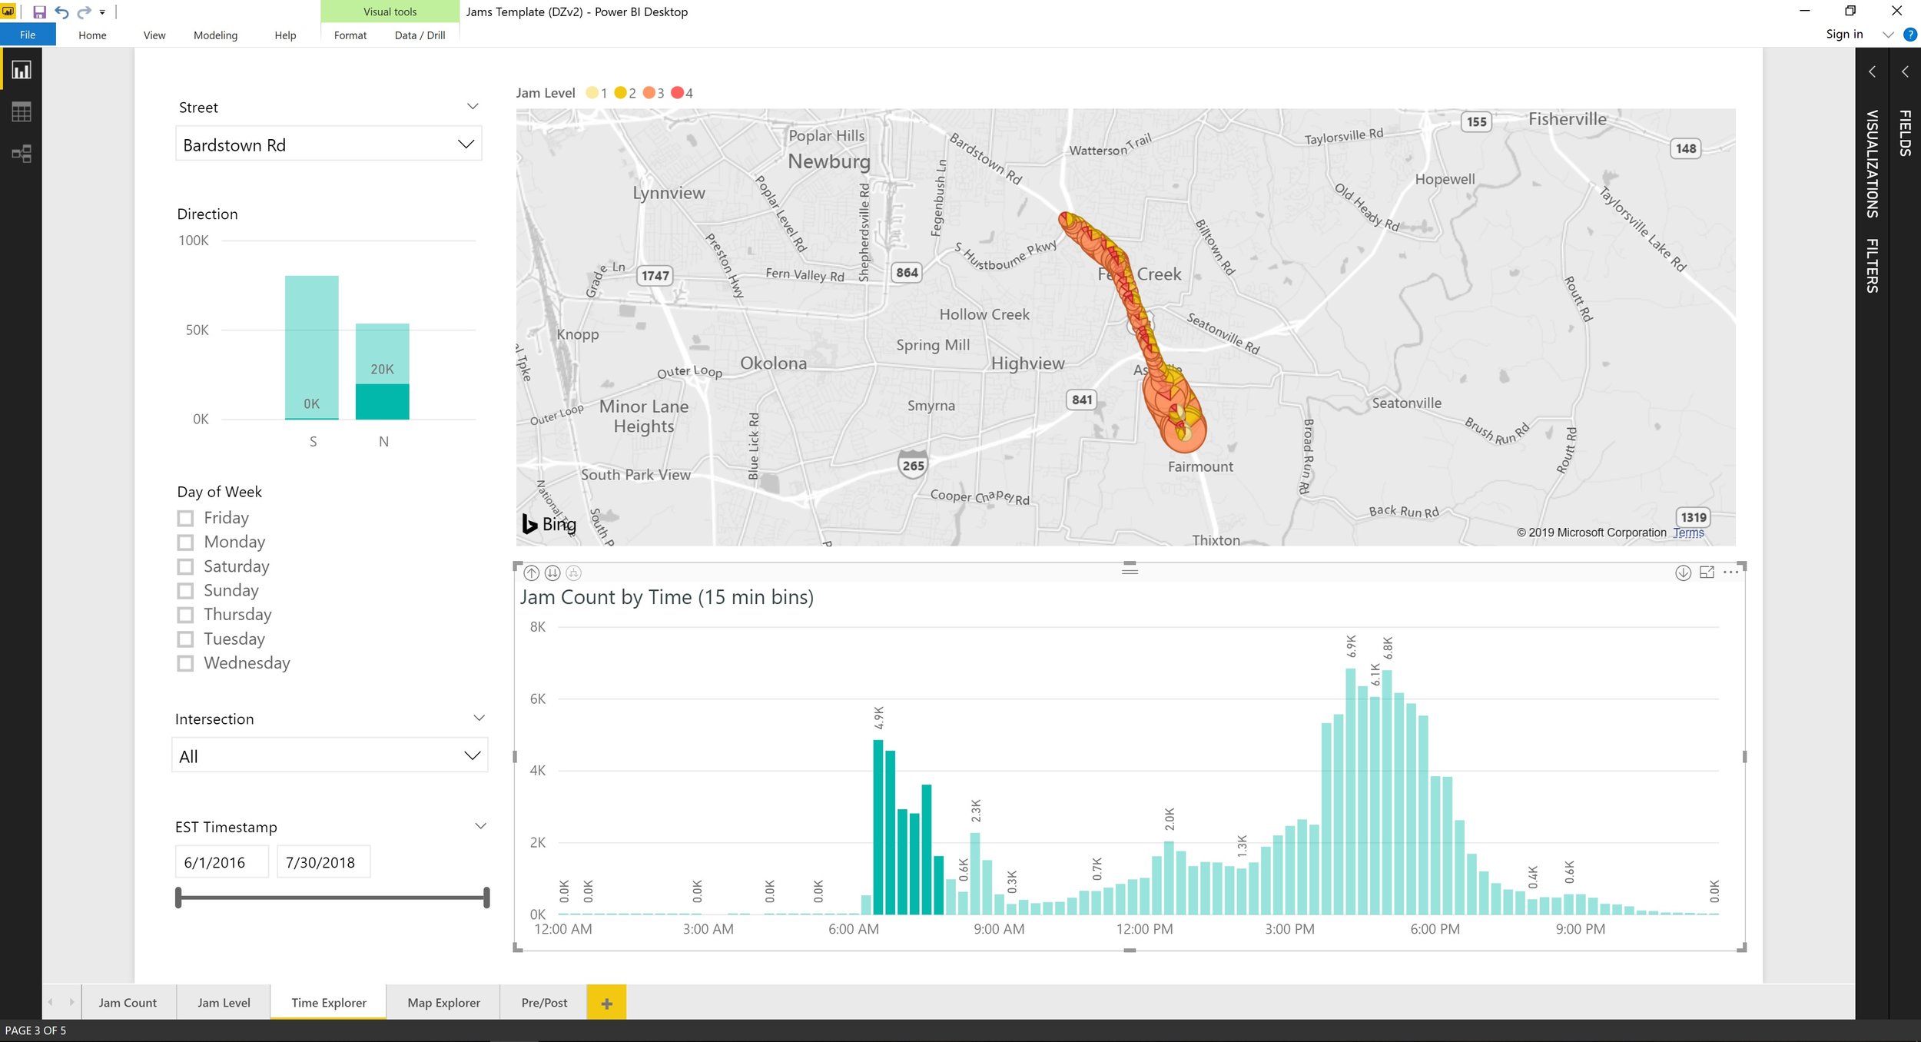The width and height of the screenshot is (1921, 1042).
Task: Open the Bardstown Rd street dropdown
Action: click(329, 144)
